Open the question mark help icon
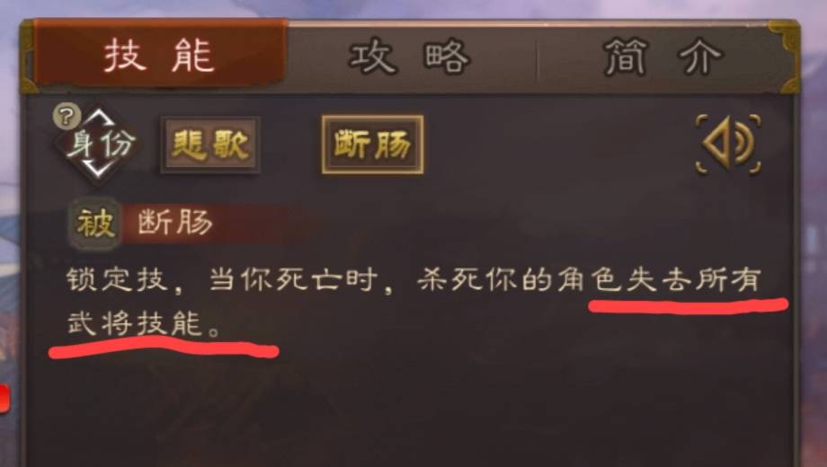 (x=67, y=116)
